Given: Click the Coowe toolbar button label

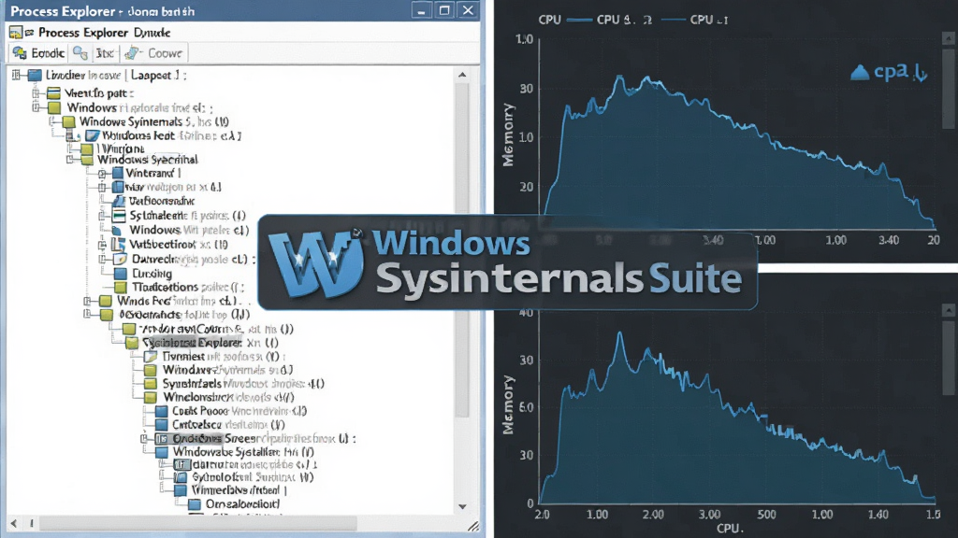Looking at the screenshot, I should point(165,53).
